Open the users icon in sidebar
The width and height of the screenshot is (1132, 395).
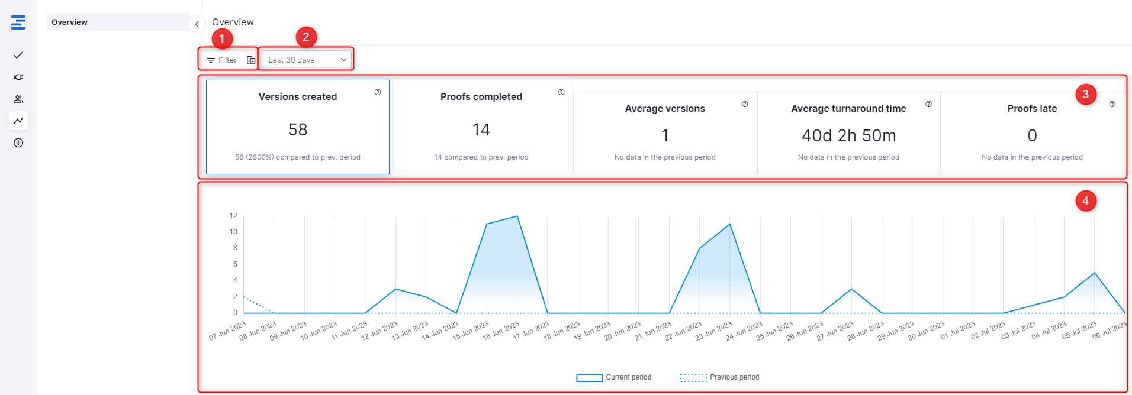click(18, 99)
